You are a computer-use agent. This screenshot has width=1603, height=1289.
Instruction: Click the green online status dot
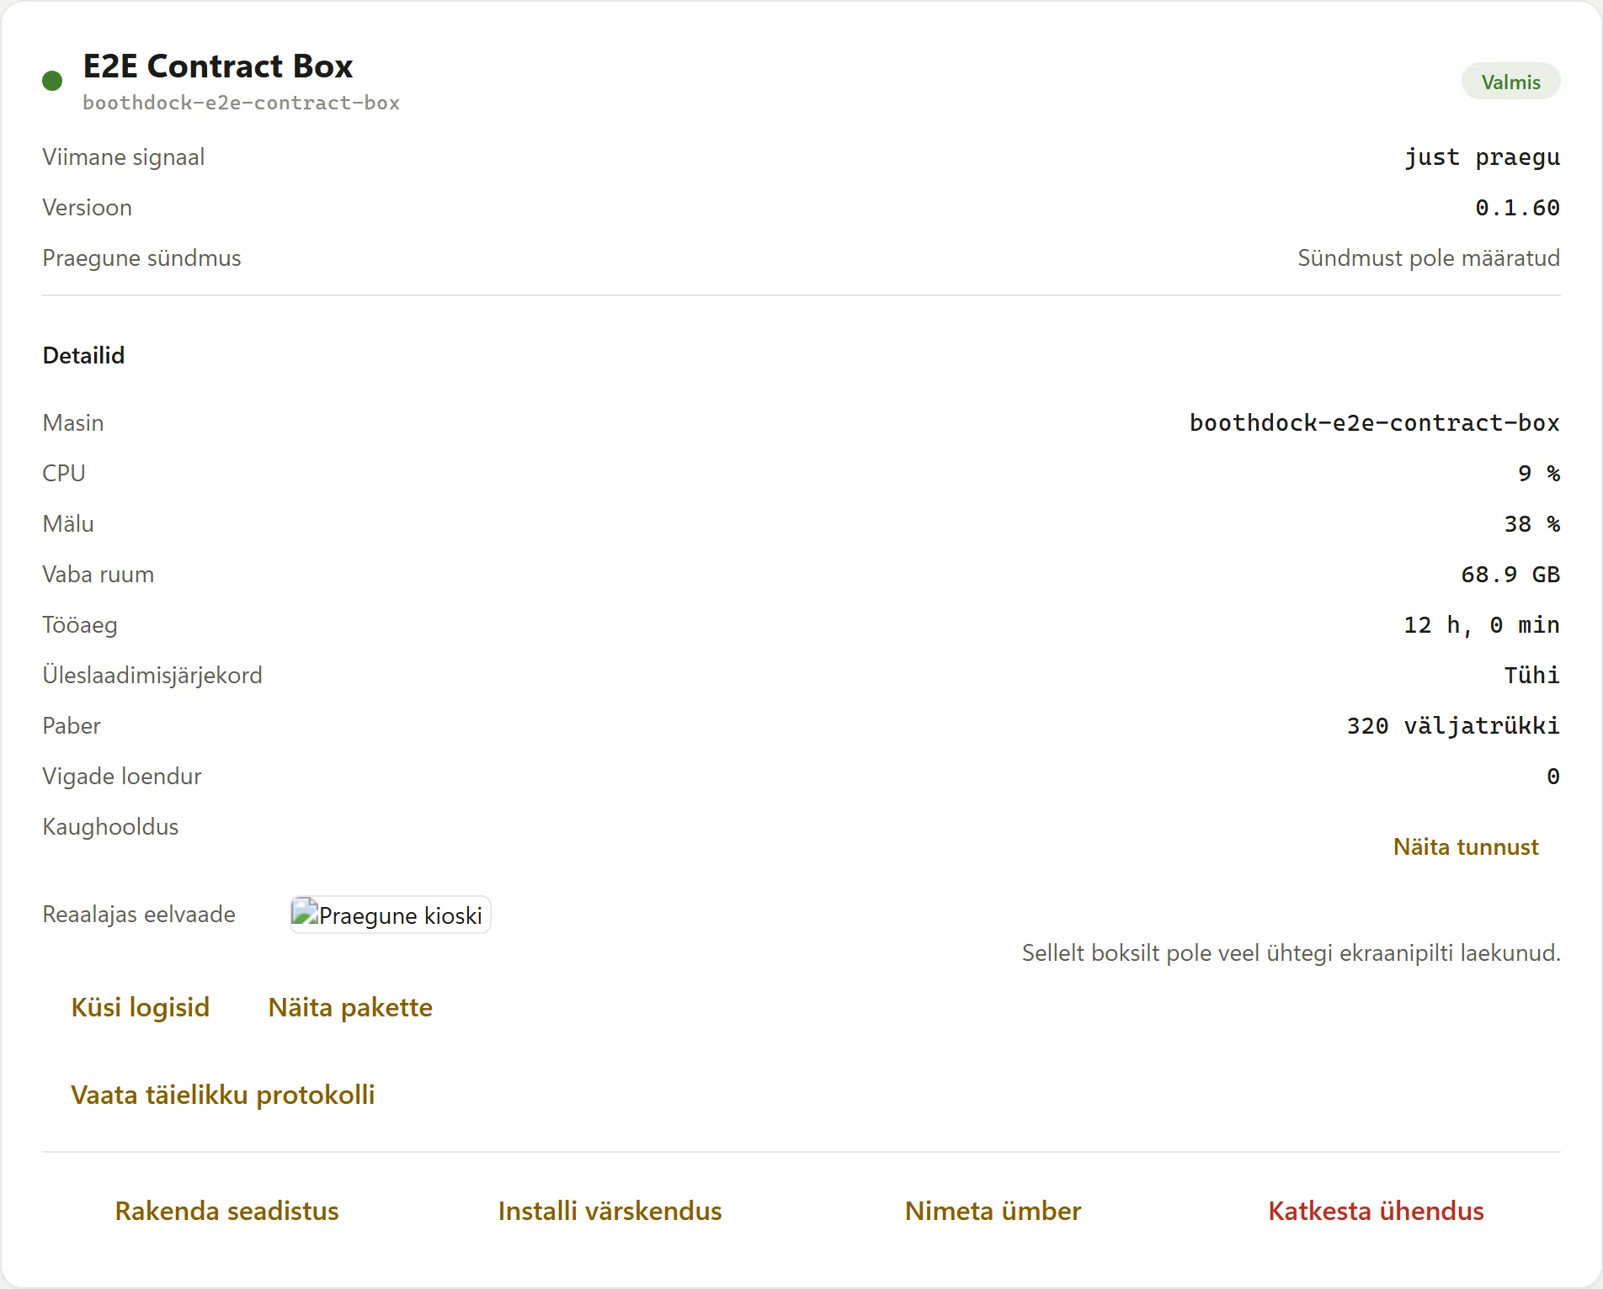pyautogui.click(x=52, y=81)
